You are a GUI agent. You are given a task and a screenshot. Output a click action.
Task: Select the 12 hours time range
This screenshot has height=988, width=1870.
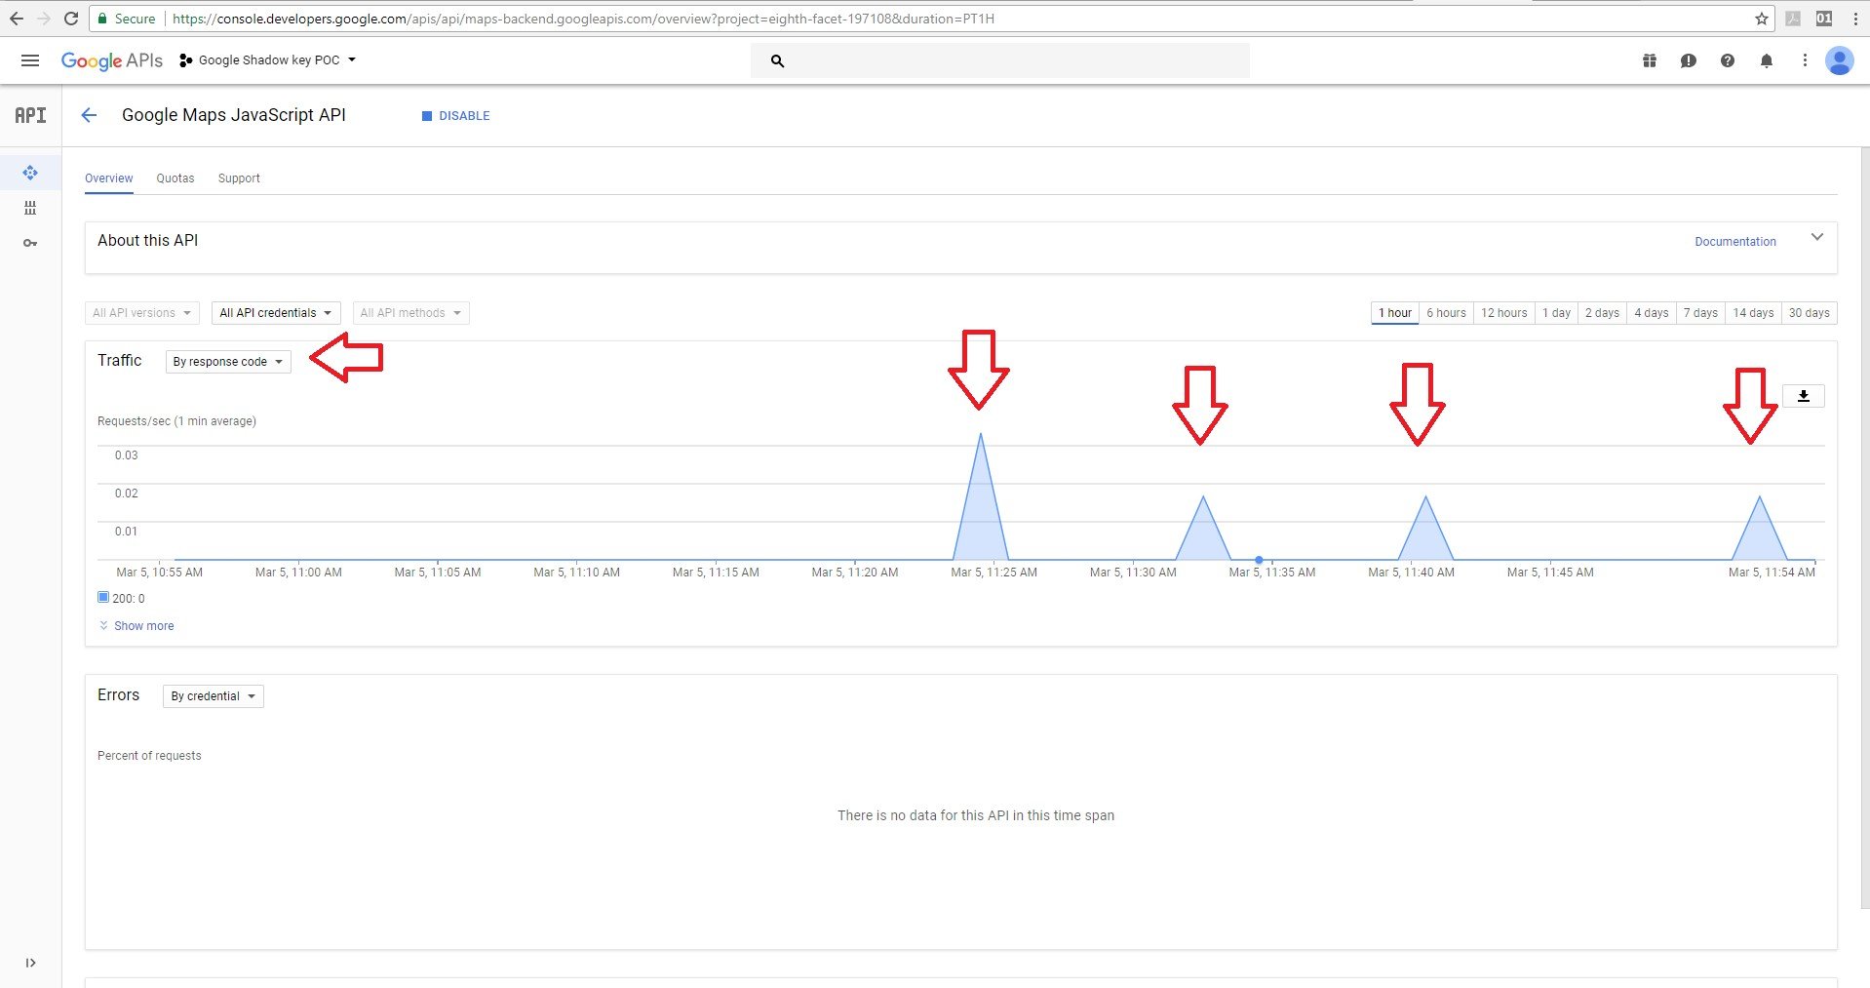pos(1504,313)
